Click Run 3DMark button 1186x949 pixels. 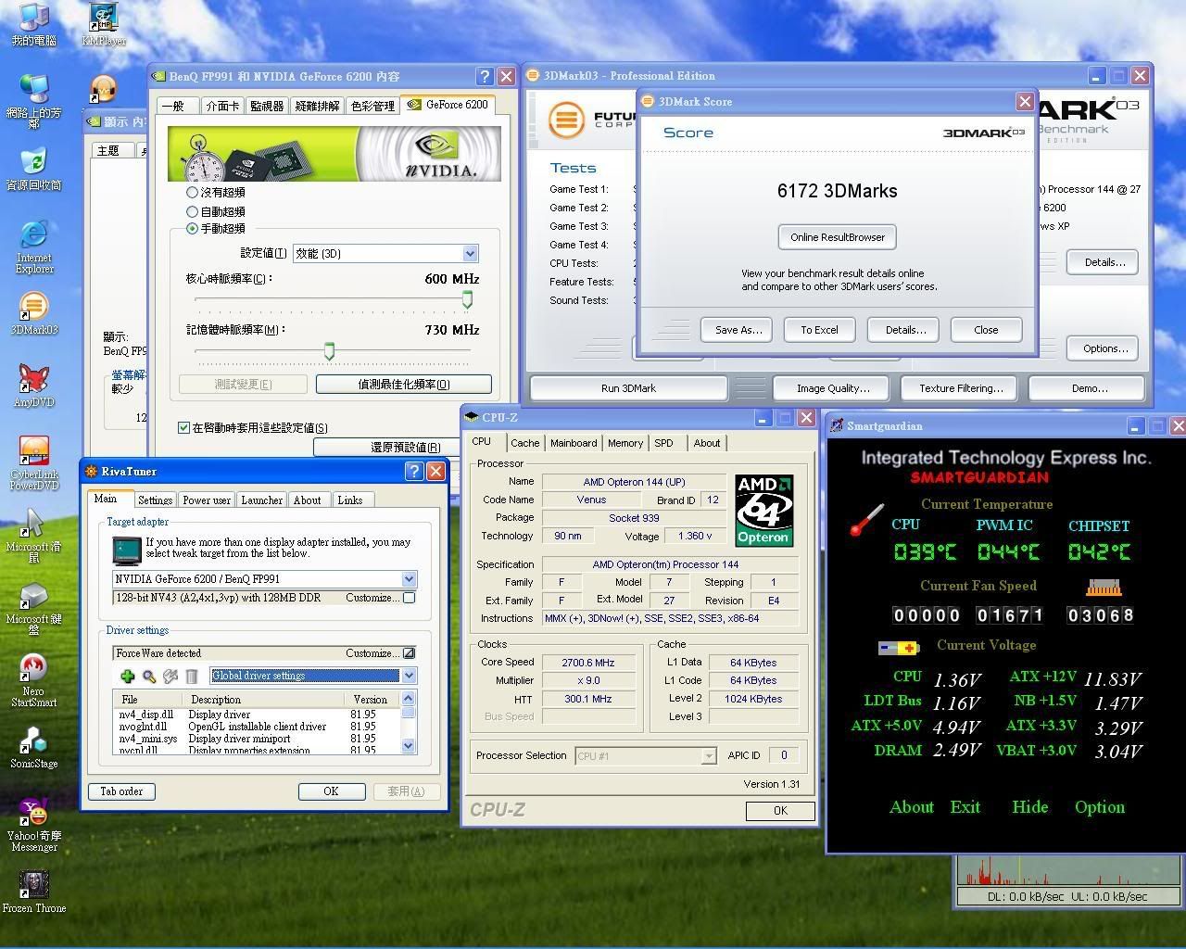point(628,388)
